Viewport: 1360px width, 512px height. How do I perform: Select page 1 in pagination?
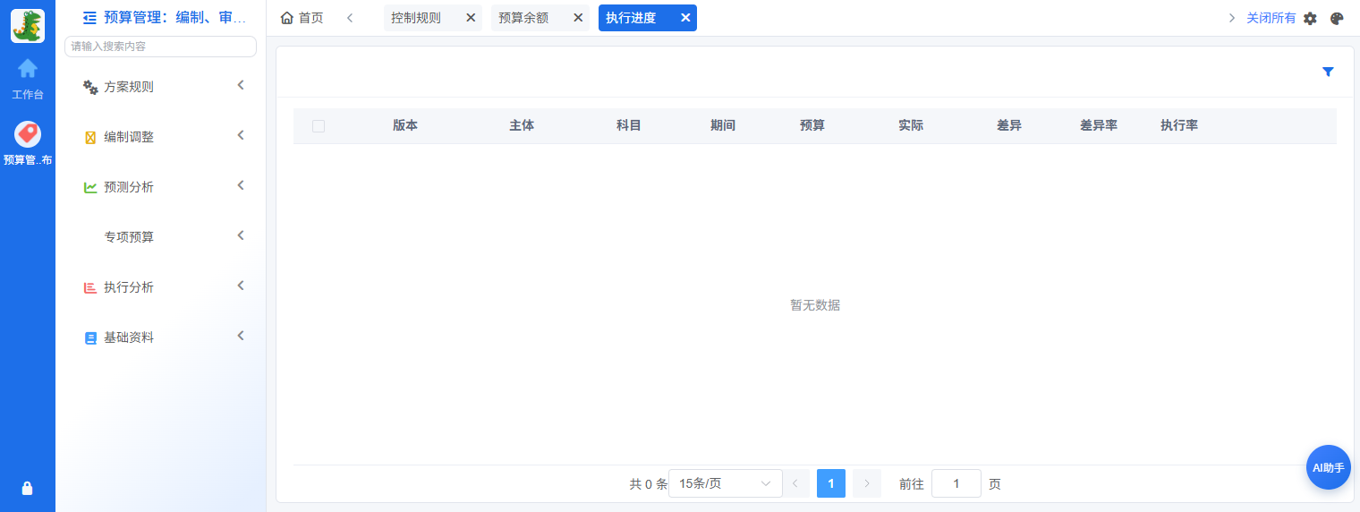click(831, 483)
